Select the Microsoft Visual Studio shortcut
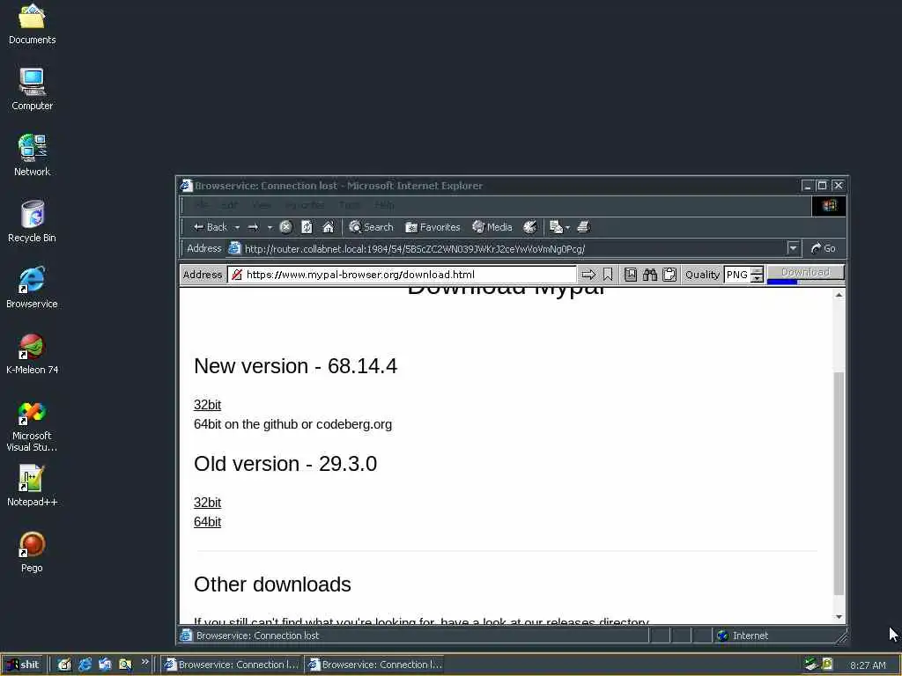This screenshot has width=902, height=676. 33,427
